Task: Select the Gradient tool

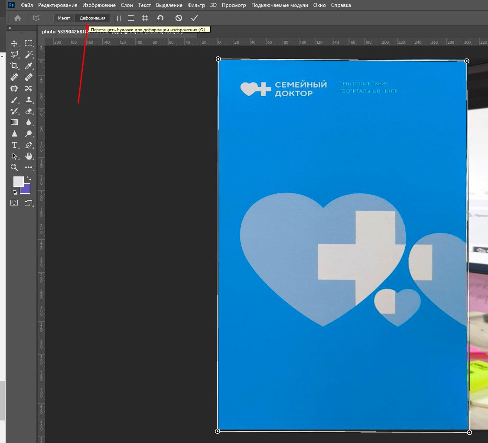Action: coord(14,122)
